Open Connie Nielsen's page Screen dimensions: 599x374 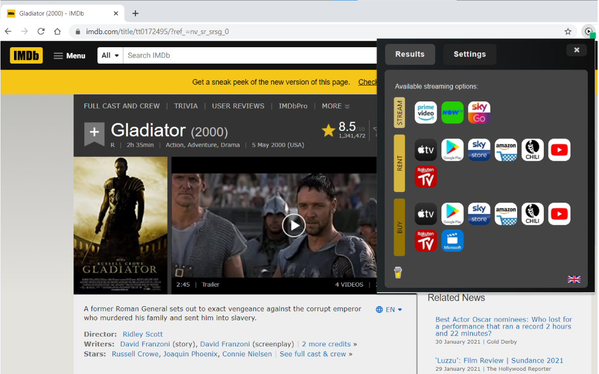(x=247, y=354)
